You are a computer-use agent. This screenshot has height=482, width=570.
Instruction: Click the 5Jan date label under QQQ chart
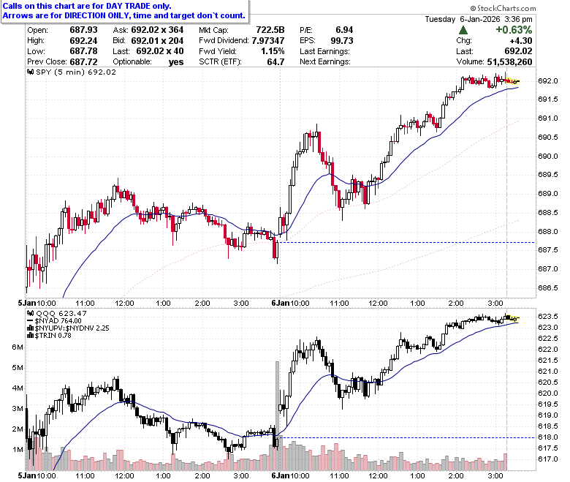click(27, 475)
